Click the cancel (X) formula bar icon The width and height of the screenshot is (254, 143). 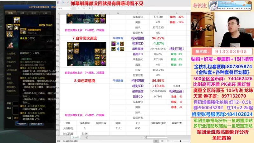point(79,8)
